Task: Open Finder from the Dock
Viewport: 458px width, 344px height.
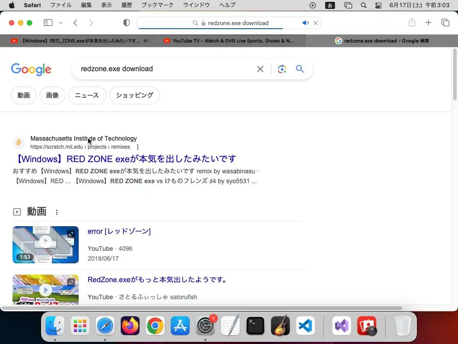Action: click(55, 326)
